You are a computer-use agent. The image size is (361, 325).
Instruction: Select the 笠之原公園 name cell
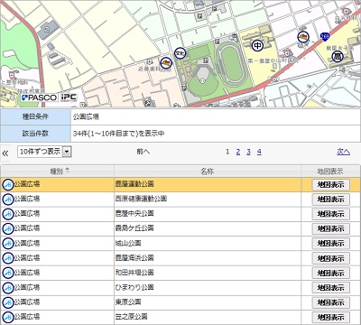208,317
